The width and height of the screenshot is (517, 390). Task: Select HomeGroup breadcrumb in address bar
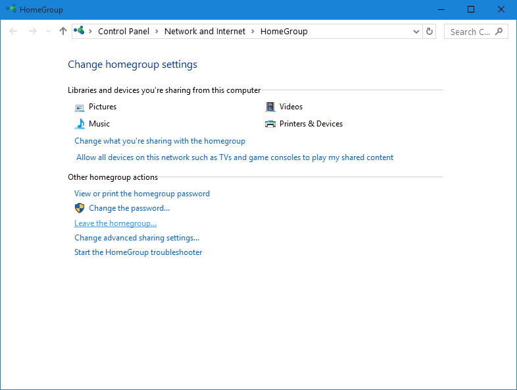(284, 32)
